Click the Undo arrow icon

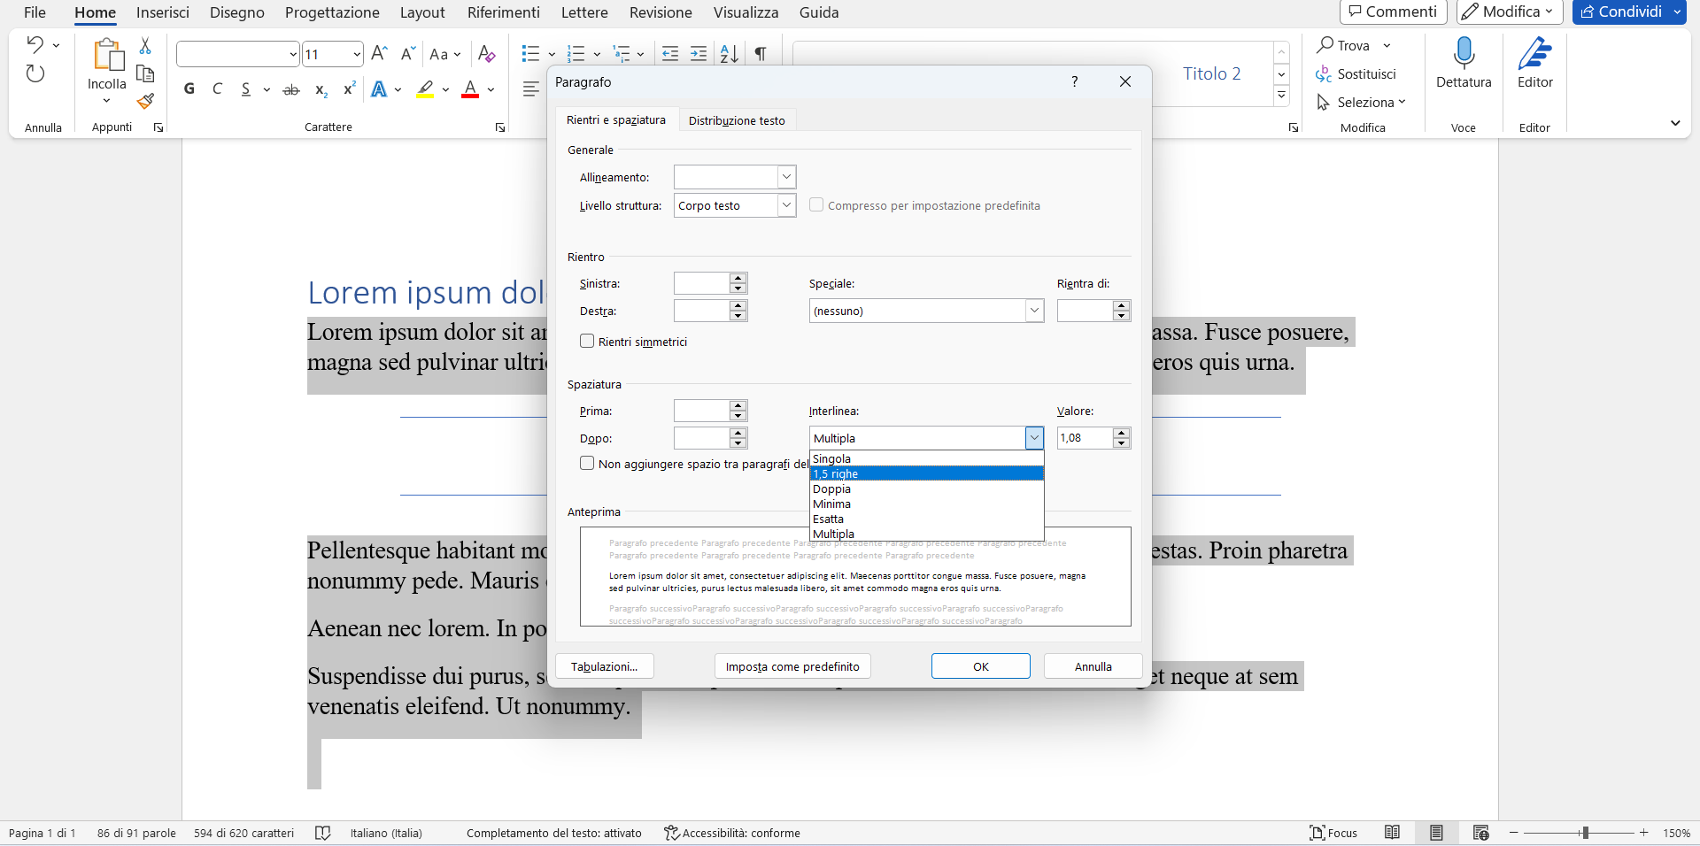pyautogui.click(x=35, y=44)
